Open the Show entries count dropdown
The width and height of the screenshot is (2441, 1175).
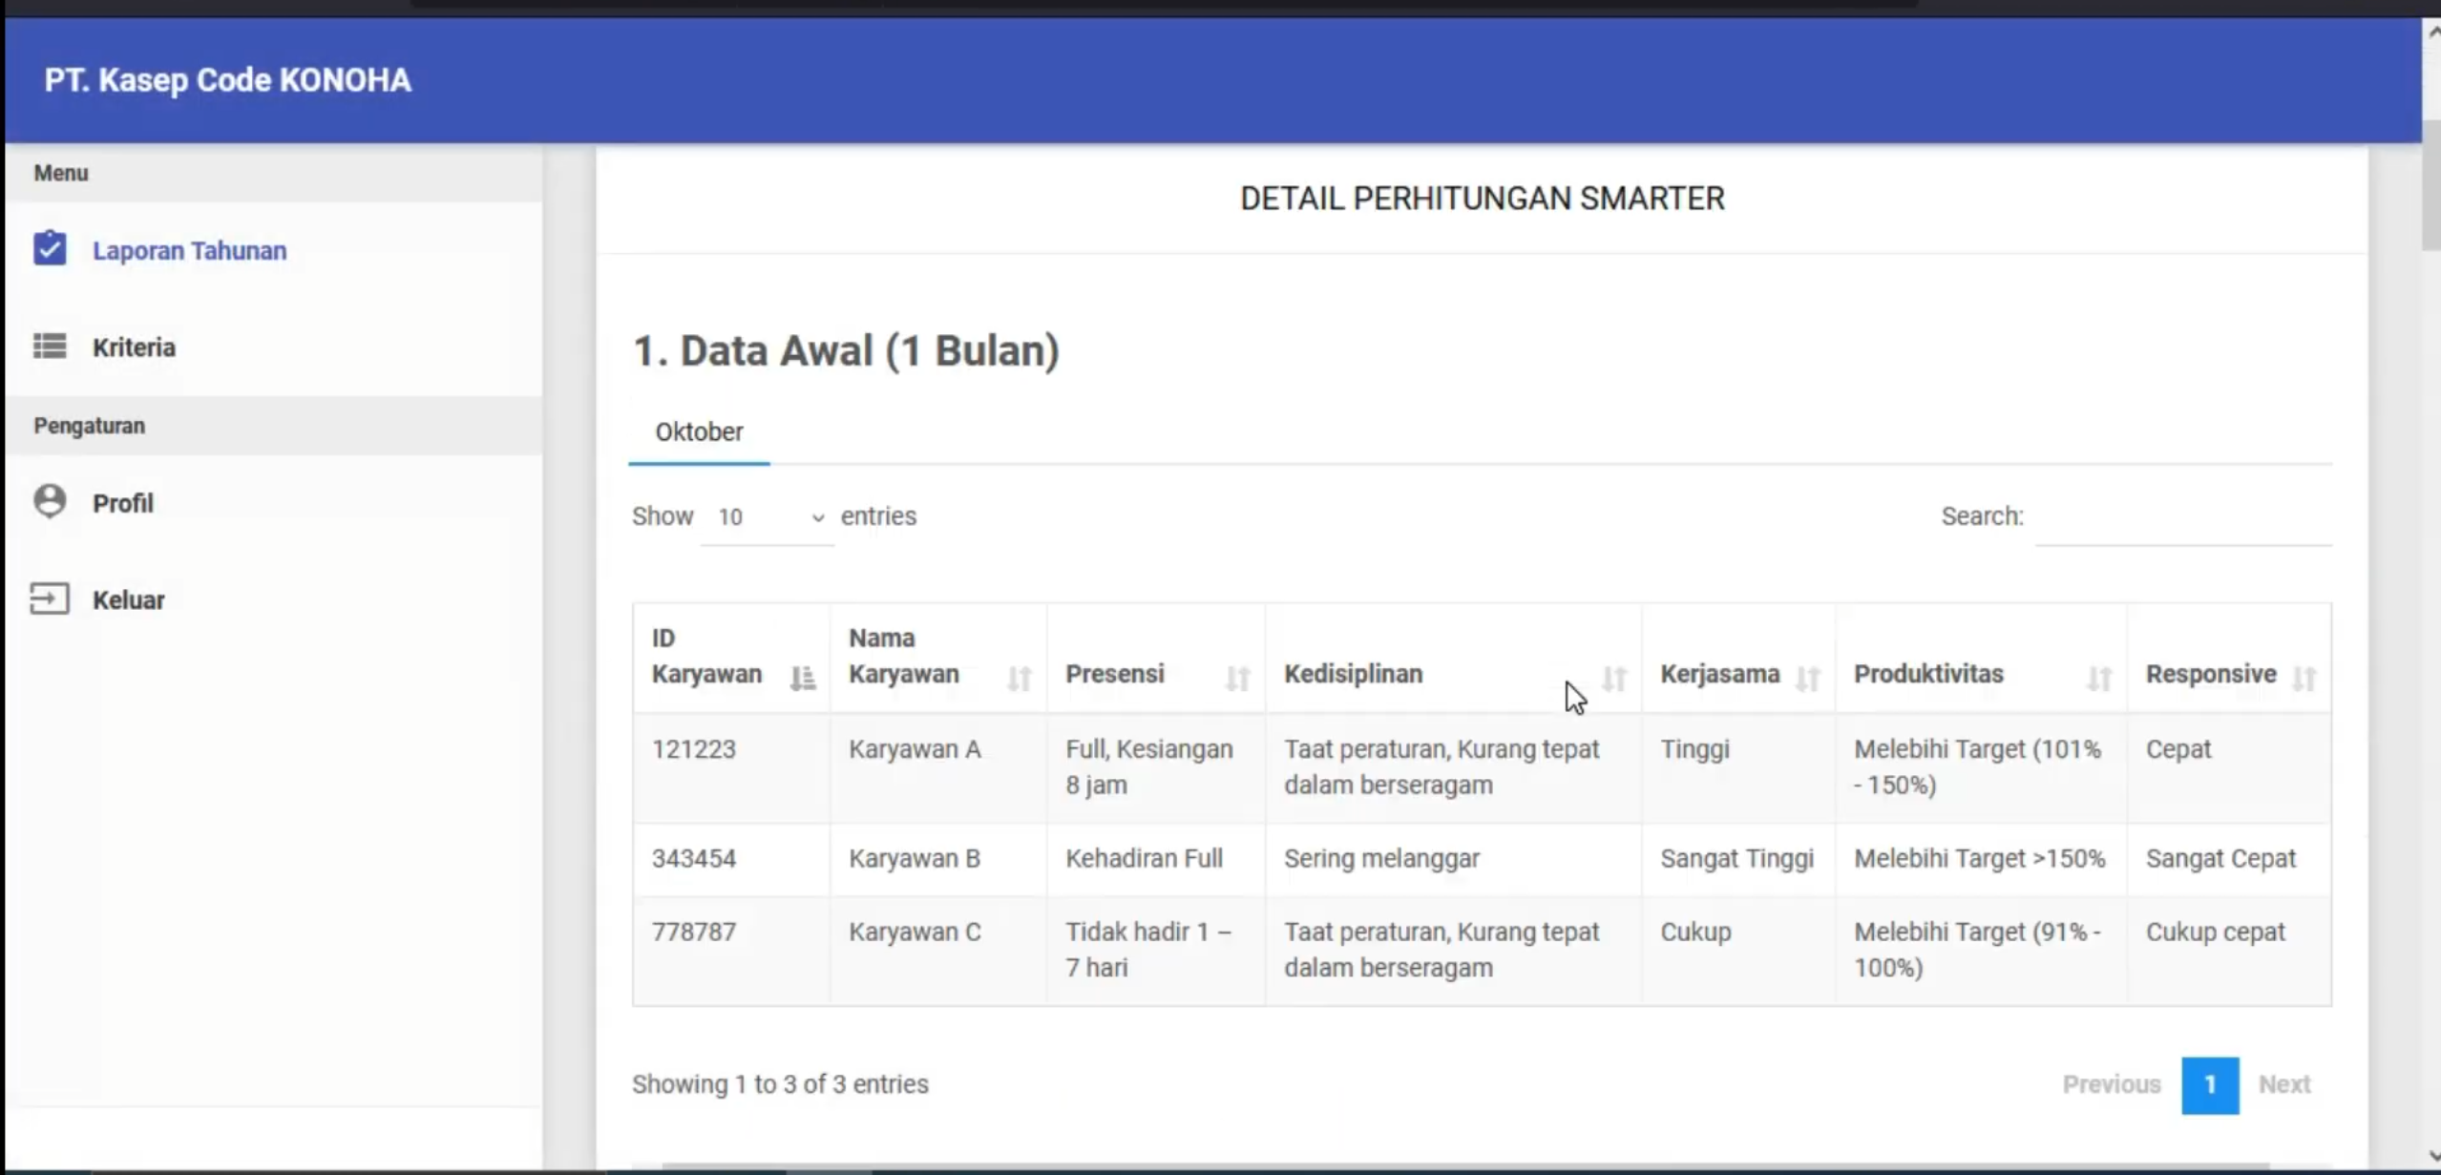(x=768, y=517)
